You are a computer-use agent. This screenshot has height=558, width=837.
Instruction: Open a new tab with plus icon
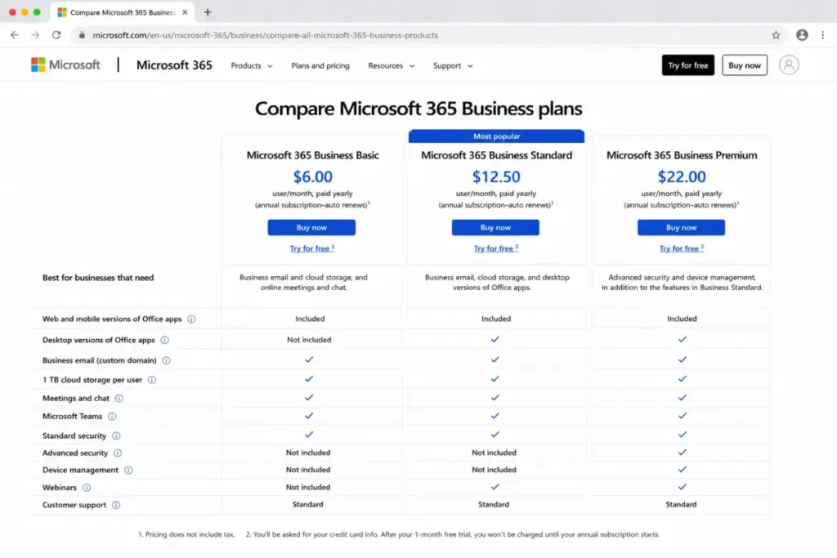208,12
